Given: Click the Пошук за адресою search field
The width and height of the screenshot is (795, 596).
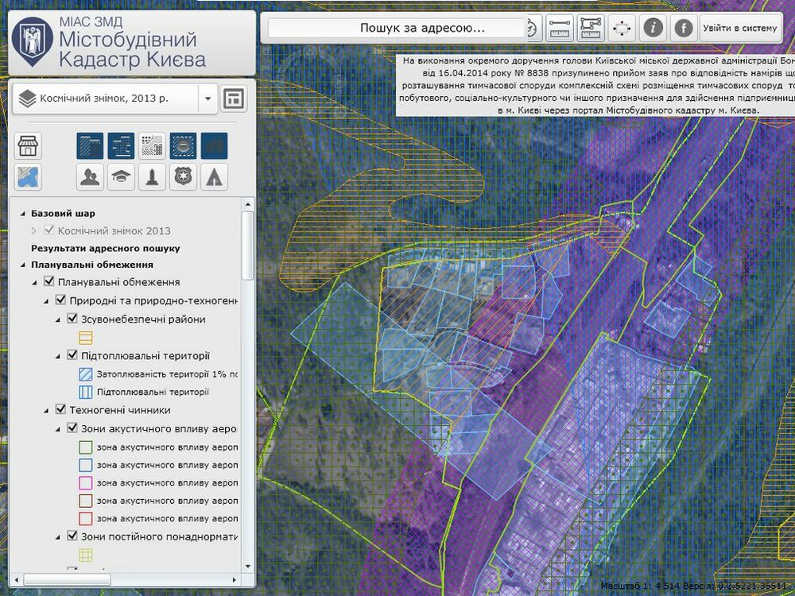Looking at the screenshot, I should pyautogui.click(x=421, y=28).
